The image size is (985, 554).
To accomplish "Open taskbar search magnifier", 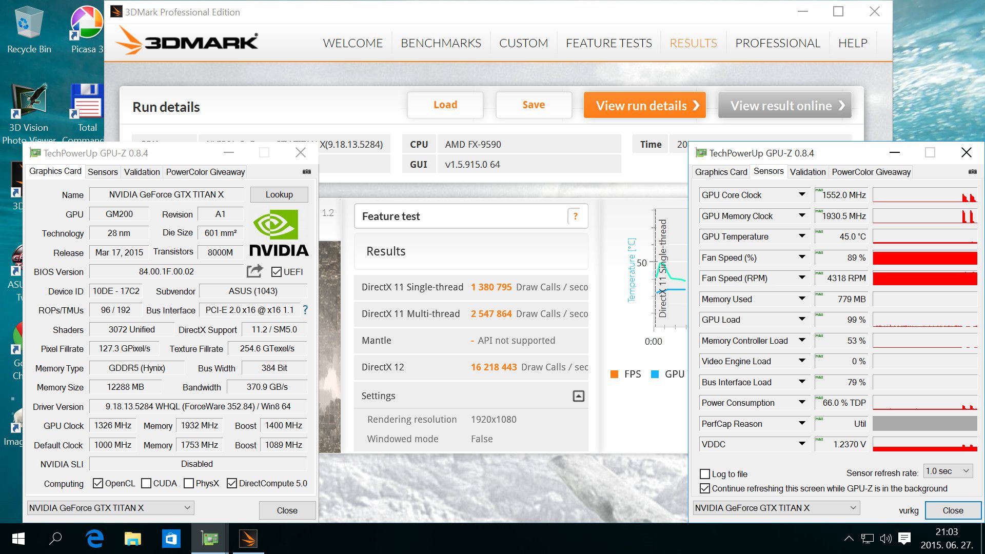I will [55, 539].
